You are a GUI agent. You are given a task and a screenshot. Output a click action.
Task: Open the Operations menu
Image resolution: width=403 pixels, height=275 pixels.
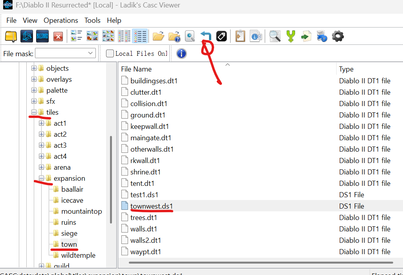pyautogui.click(x=60, y=20)
